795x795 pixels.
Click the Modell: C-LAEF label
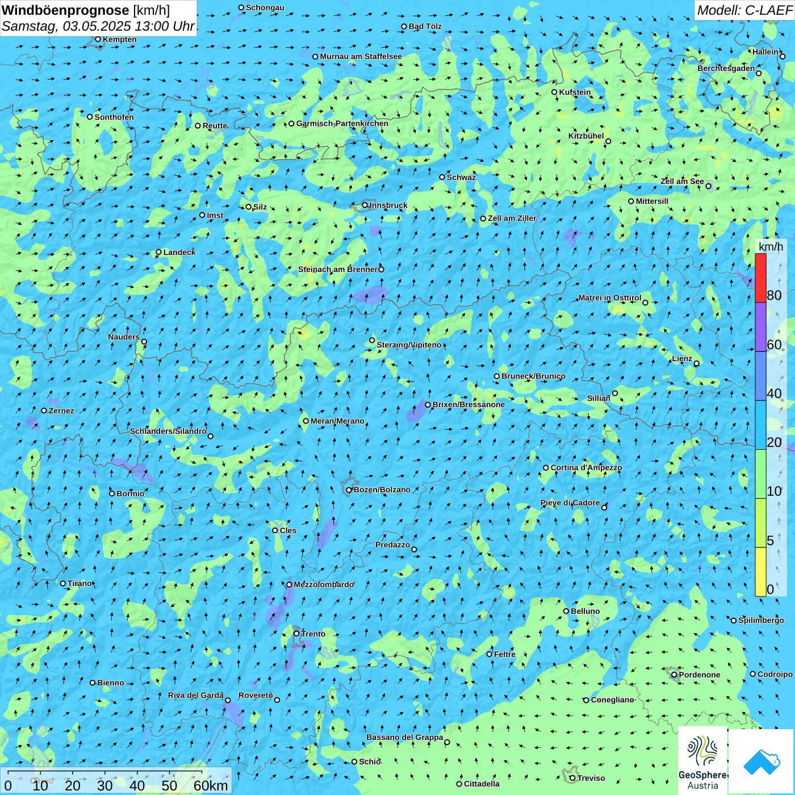744,10
